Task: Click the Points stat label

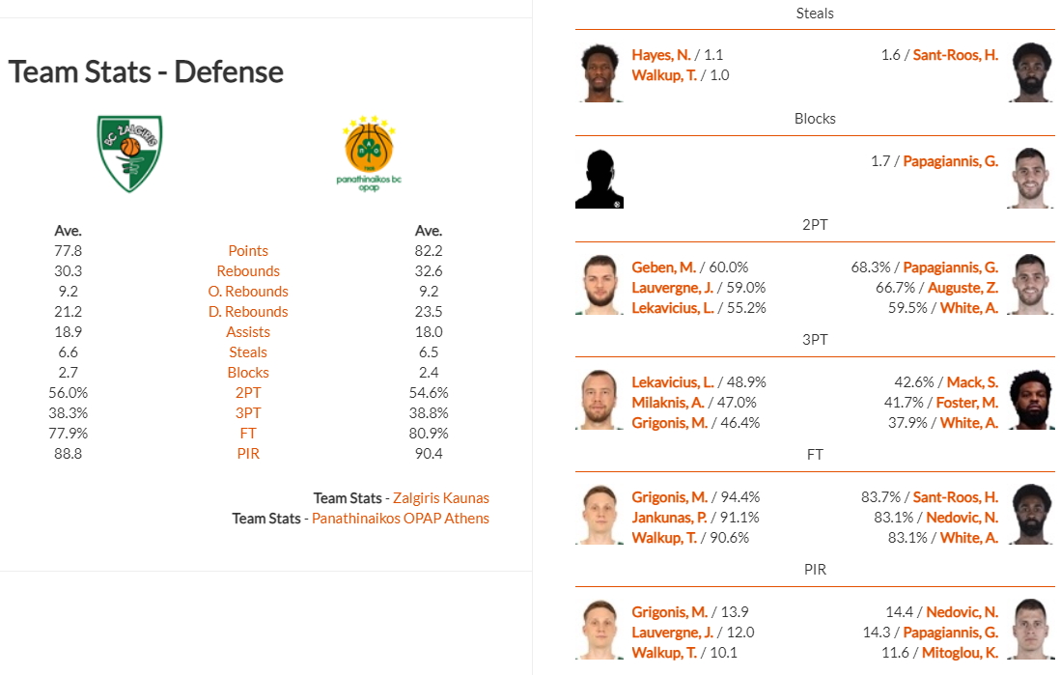Action: click(248, 251)
